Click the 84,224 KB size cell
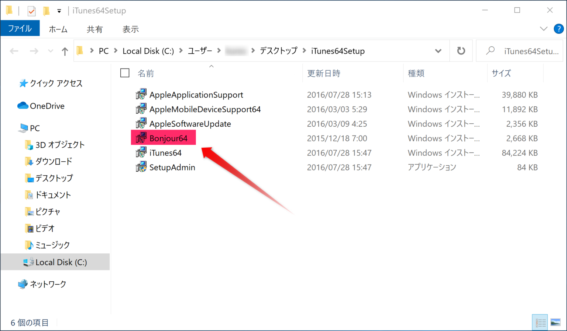Viewport: 567px width, 331px height. pyautogui.click(x=519, y=152)
